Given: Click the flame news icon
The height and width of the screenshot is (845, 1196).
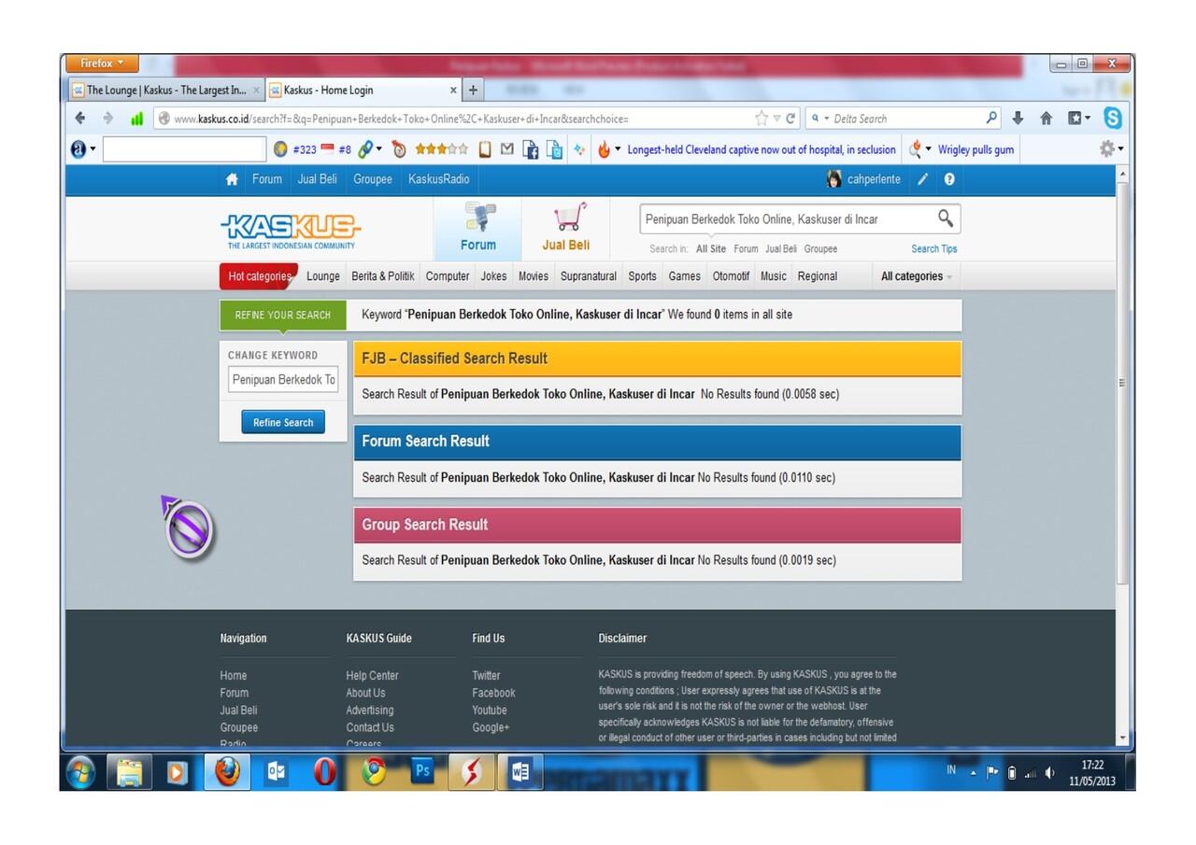Looking at the screenshot, I should (604, 149).
